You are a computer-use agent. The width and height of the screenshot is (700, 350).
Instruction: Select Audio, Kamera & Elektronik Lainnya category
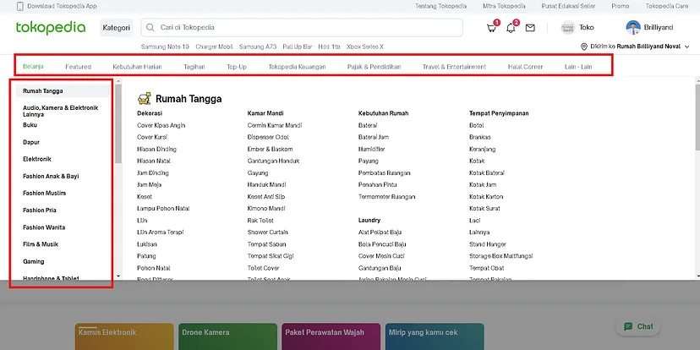(x=60, y=111)
